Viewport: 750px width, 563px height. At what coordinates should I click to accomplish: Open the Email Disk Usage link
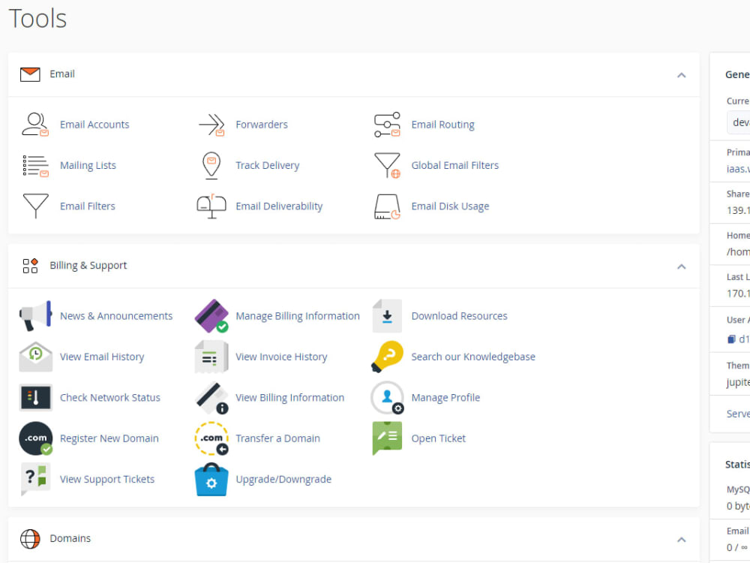(x=450, y=206)
